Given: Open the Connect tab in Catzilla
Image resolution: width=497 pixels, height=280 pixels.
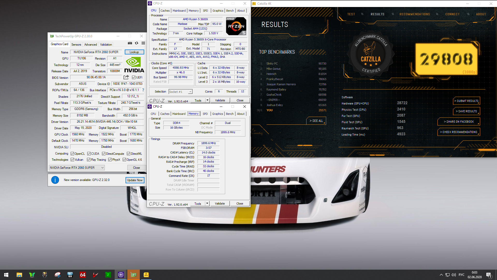Looking at the screenshot, I should [452, 14].
